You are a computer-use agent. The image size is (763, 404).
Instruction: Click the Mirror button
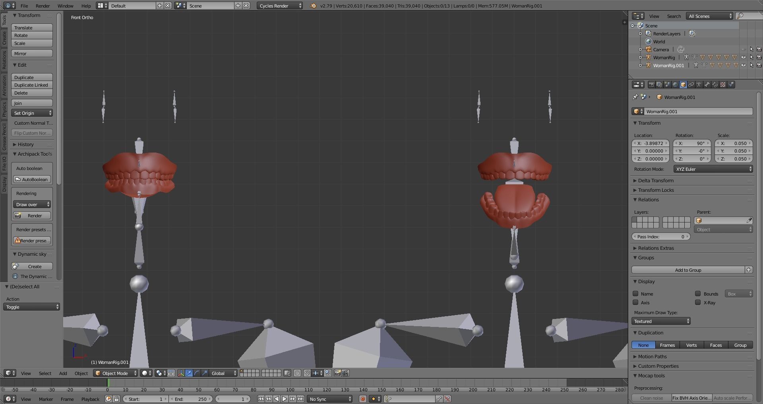(32, 53)
